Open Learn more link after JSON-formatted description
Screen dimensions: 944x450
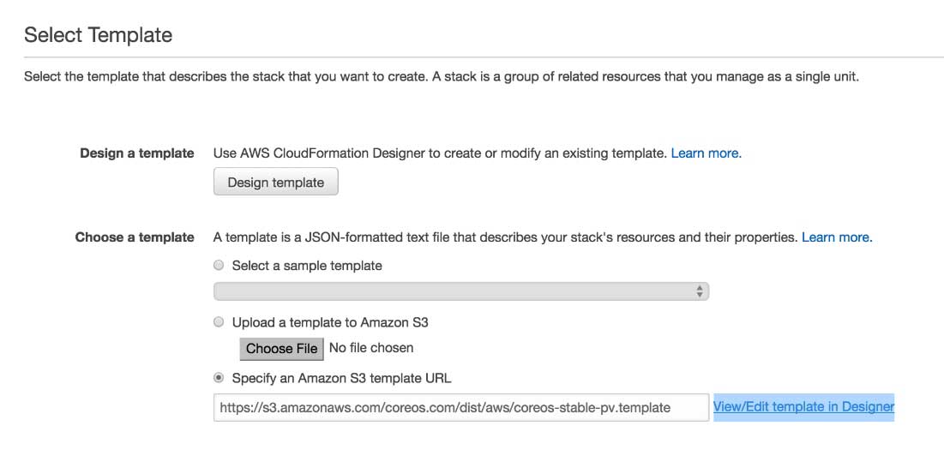click(836, 237)
